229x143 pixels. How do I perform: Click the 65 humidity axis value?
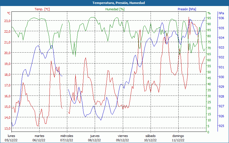209,54
